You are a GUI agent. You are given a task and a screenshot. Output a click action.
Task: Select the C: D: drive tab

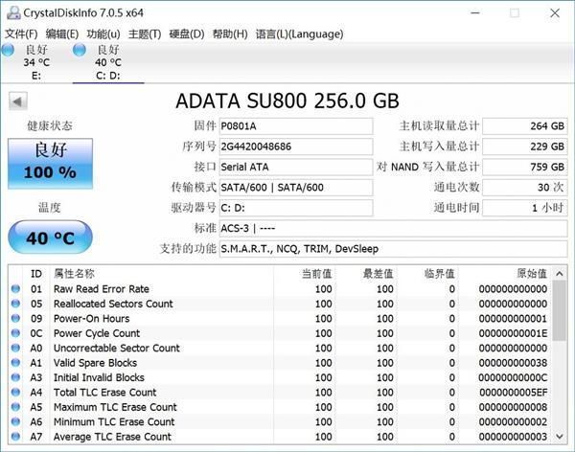tap(108, 62)
